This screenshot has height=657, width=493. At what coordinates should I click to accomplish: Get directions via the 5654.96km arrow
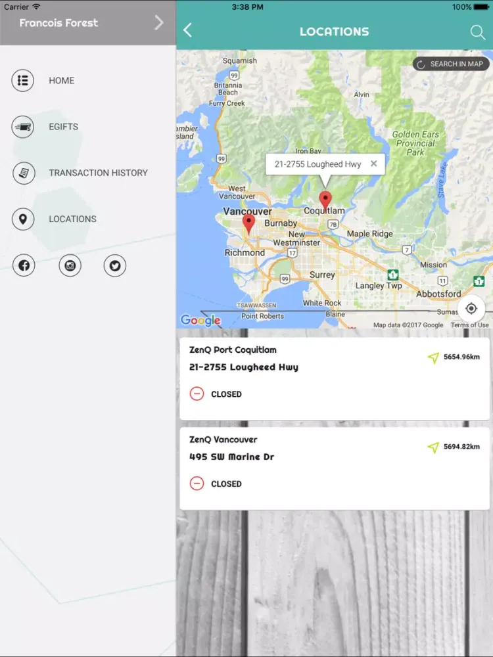coord(433,358)
